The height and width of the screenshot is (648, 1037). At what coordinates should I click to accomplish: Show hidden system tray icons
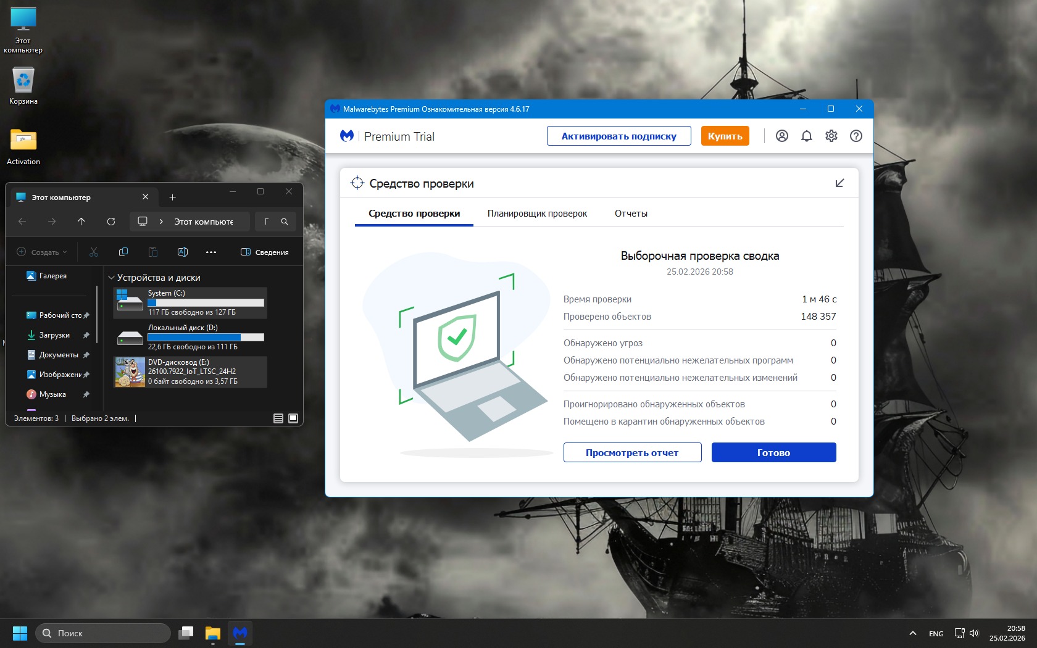[x=912, y=633]
